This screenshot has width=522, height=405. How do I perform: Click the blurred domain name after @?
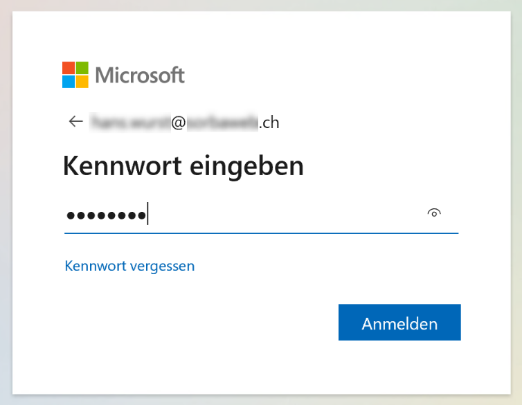point(222,123)
